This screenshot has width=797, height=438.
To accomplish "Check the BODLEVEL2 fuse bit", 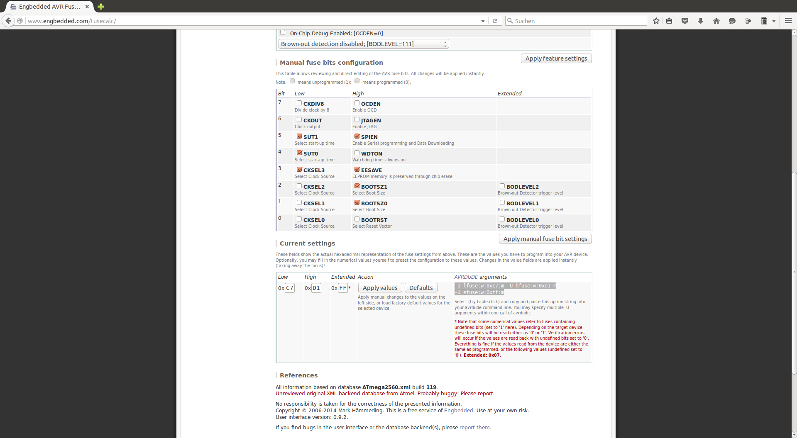I will click(x=502, y=186).
